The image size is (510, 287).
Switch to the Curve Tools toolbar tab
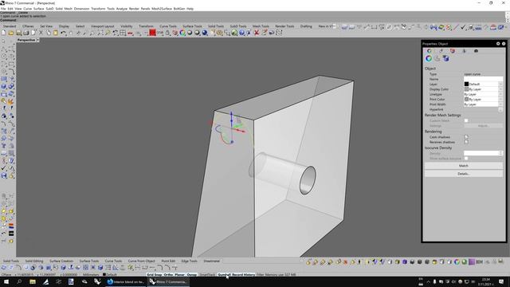pos(168,26)
